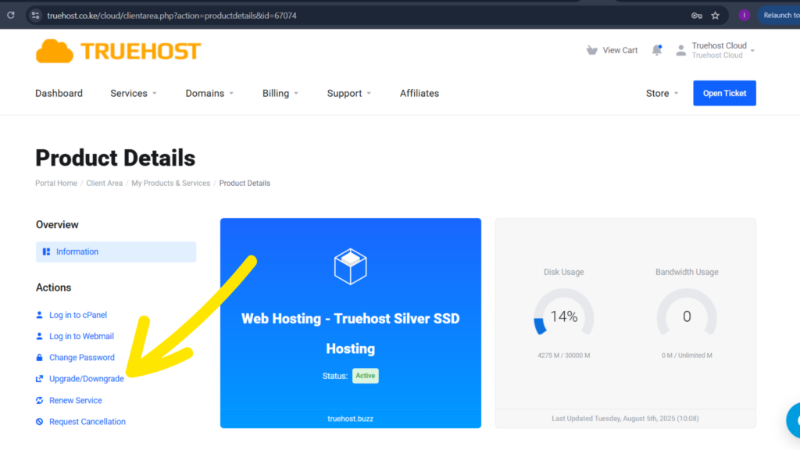
Task: Expand the Store dropdown
Action: click(x=662, y=94)
